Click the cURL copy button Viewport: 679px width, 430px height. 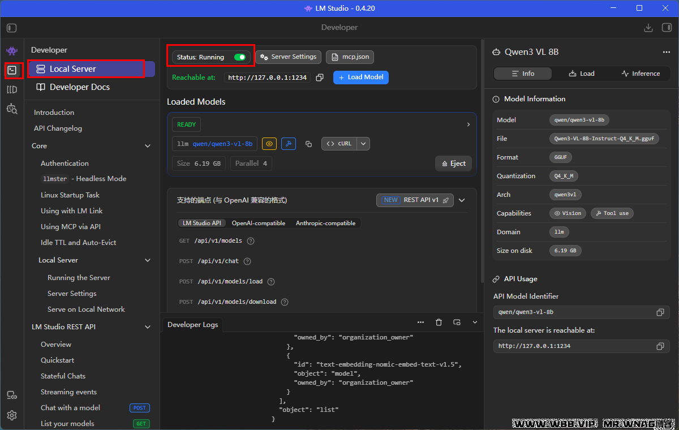point(339,144)
